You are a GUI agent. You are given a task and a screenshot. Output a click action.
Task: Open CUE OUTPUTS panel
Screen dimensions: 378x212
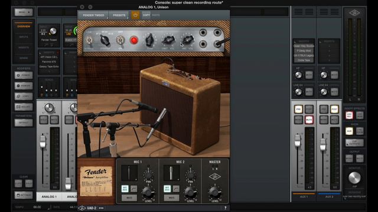[x=354, y=143]
